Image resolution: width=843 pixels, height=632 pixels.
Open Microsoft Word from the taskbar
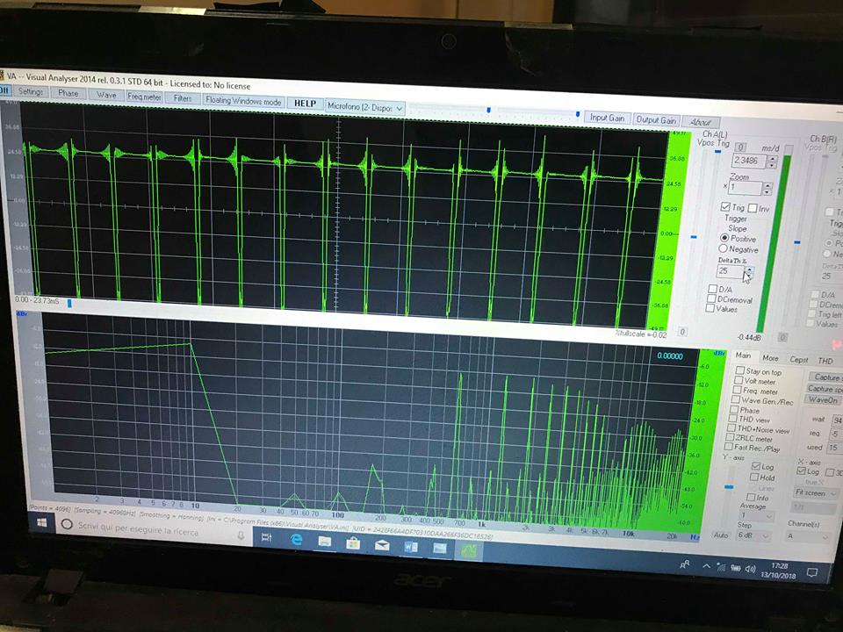point(411,547)
